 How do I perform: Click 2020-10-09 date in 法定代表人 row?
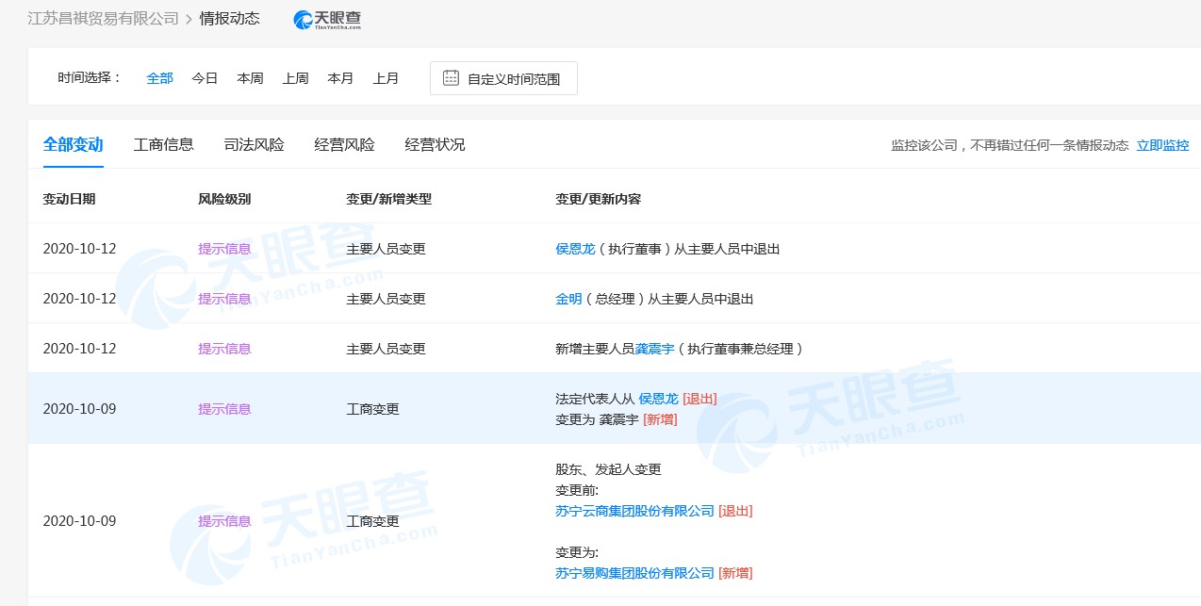[x=79, y=409]
